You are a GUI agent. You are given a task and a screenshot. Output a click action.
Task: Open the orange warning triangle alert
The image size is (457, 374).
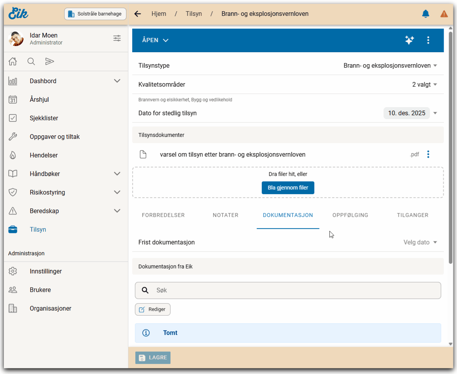click(444, 14)
